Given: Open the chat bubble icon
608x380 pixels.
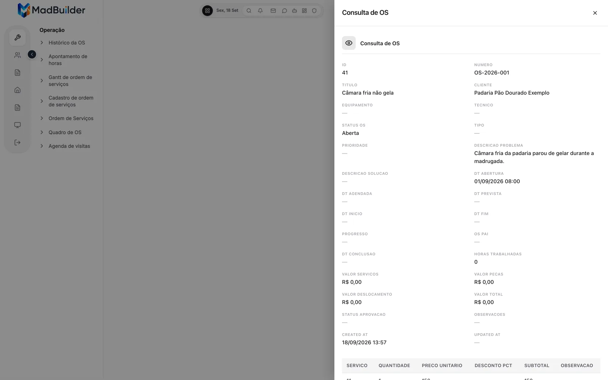Looking at the screenshot, I should (284, 11).
